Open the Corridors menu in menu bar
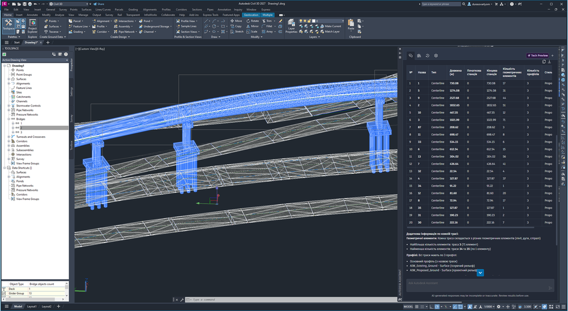The width and height of the screenshot is (568, 311). point(181,10)
